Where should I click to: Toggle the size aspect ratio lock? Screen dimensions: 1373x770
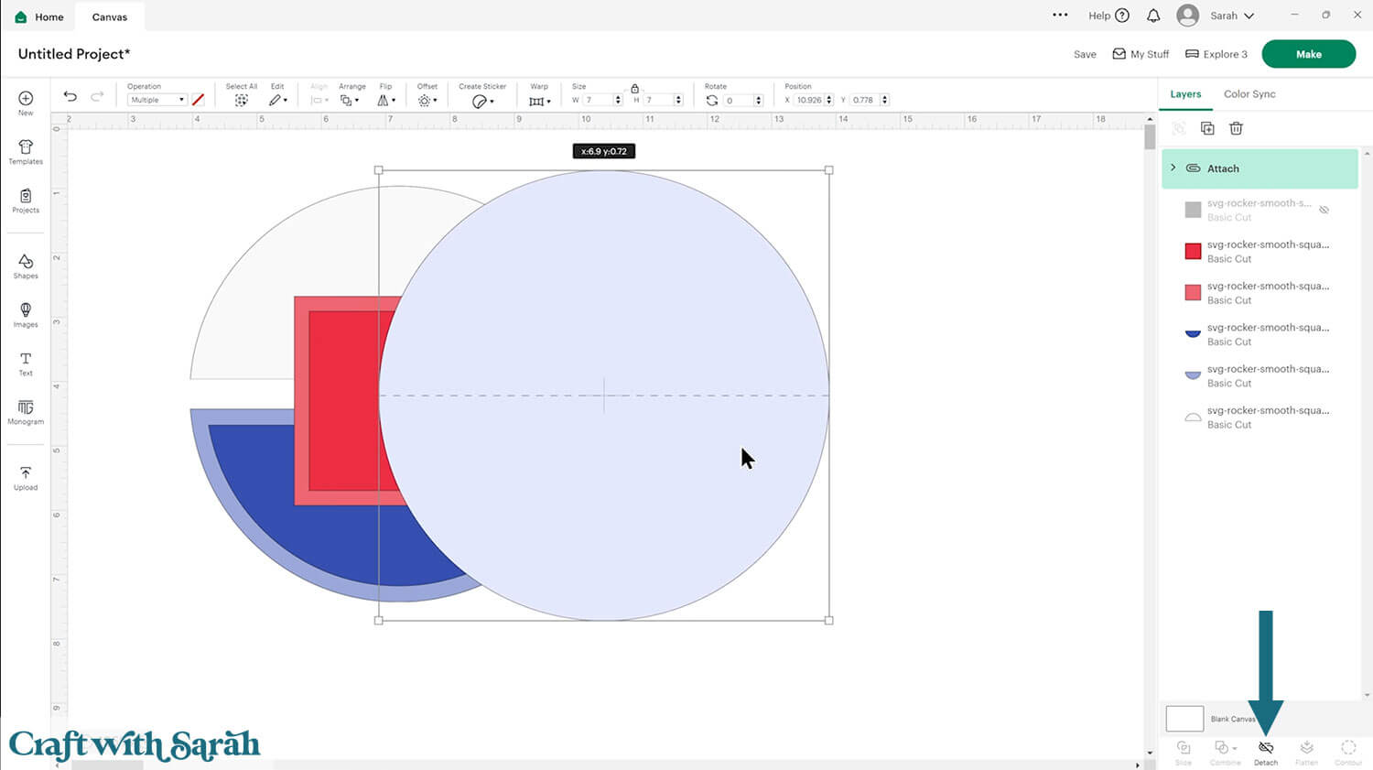634,89
